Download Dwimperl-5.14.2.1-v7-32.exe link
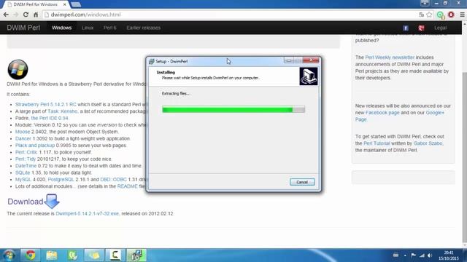The image size is (467, 262). pyautogui.click(x=87, y=213)
